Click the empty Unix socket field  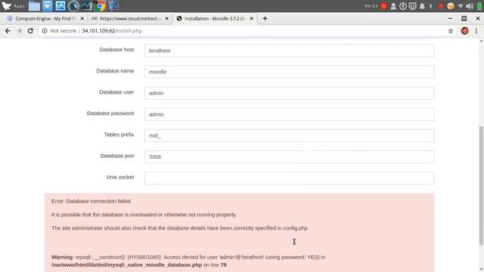click(289, 178)
